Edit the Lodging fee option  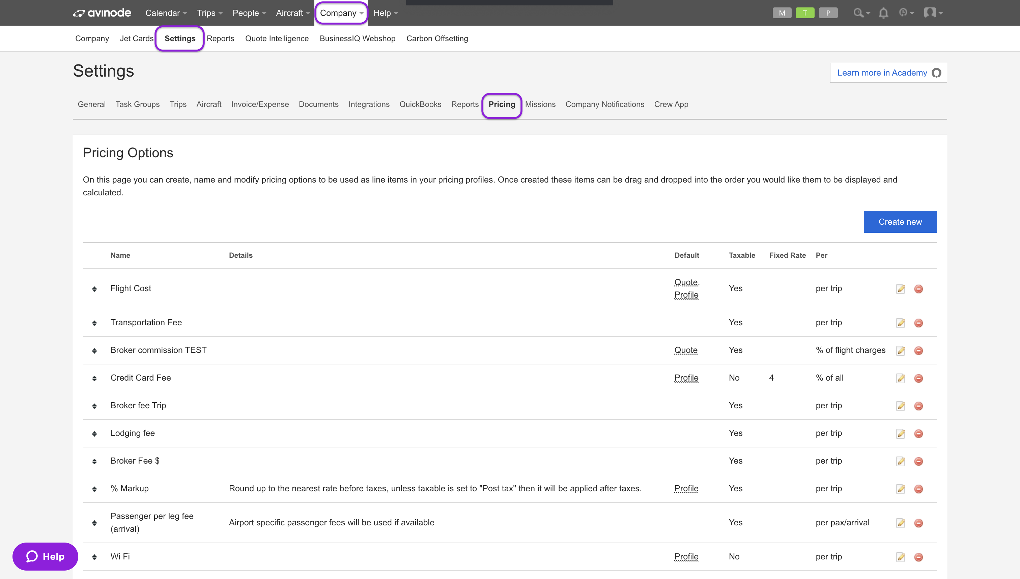[901, 434]
